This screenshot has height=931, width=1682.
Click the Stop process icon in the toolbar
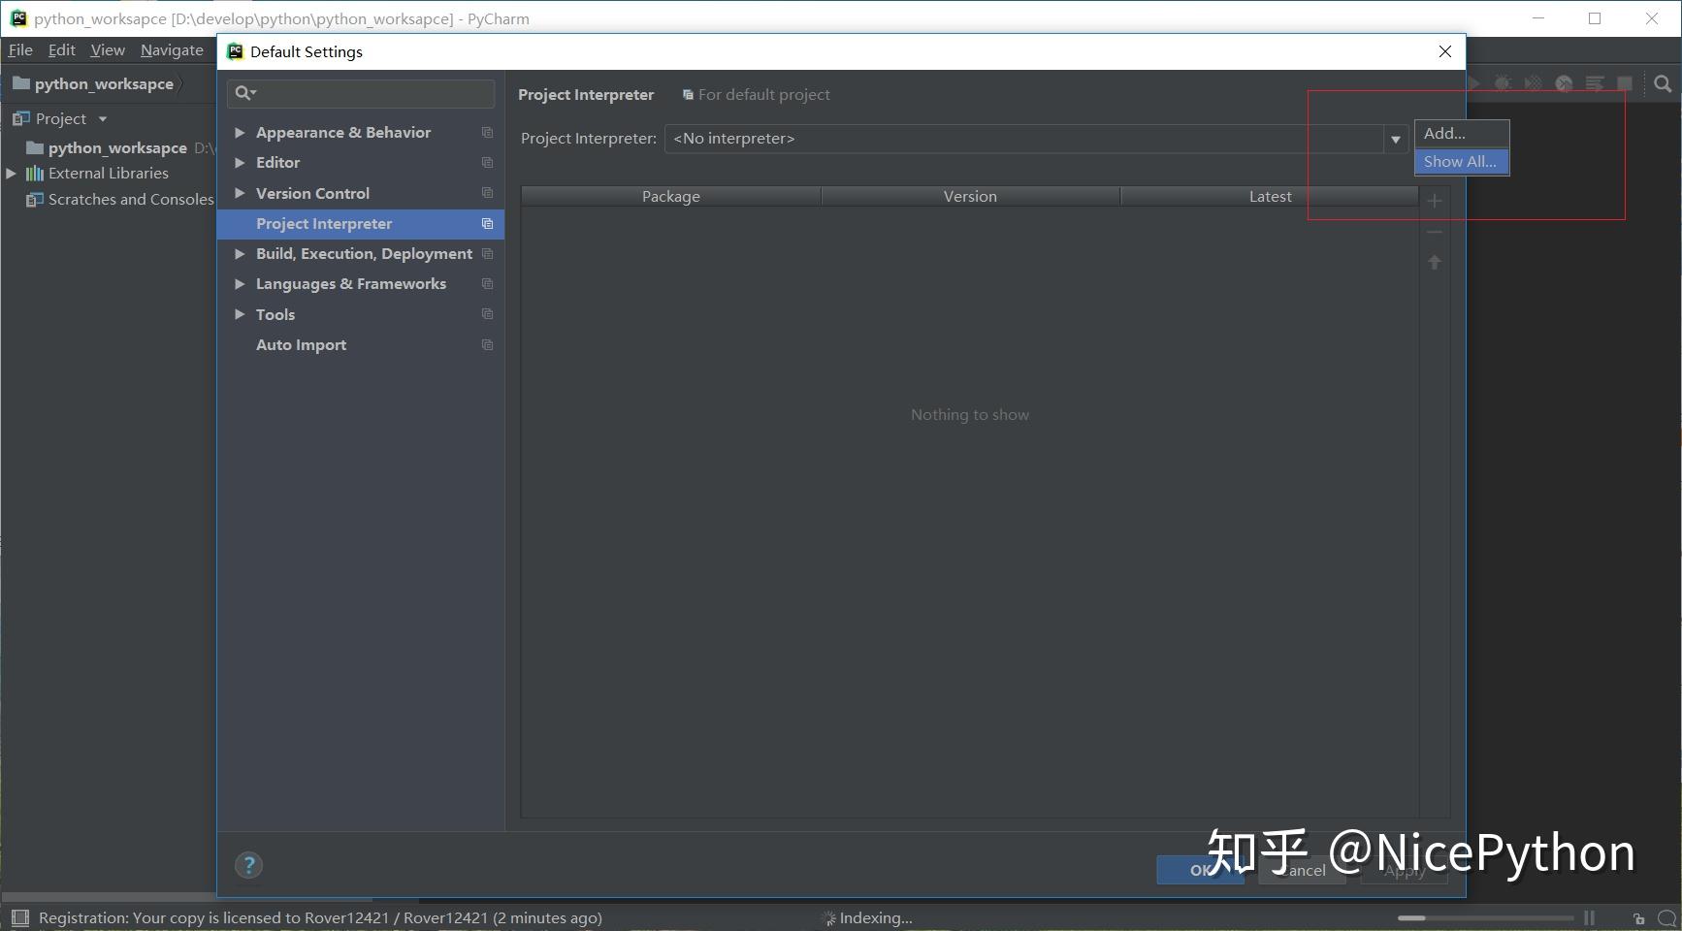[x=1625, y=83]
